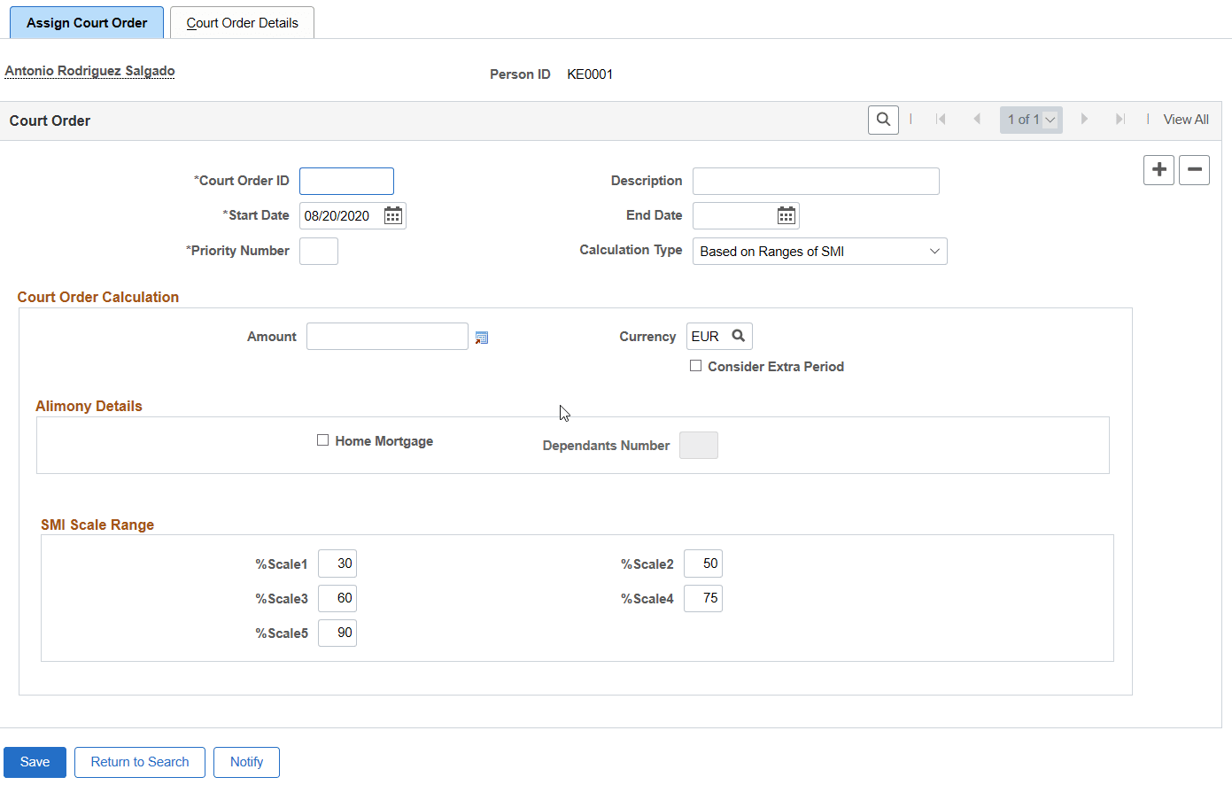The image size is (1232, 785).
Task: Click inside the Court Order ID field
Action: 346,181
